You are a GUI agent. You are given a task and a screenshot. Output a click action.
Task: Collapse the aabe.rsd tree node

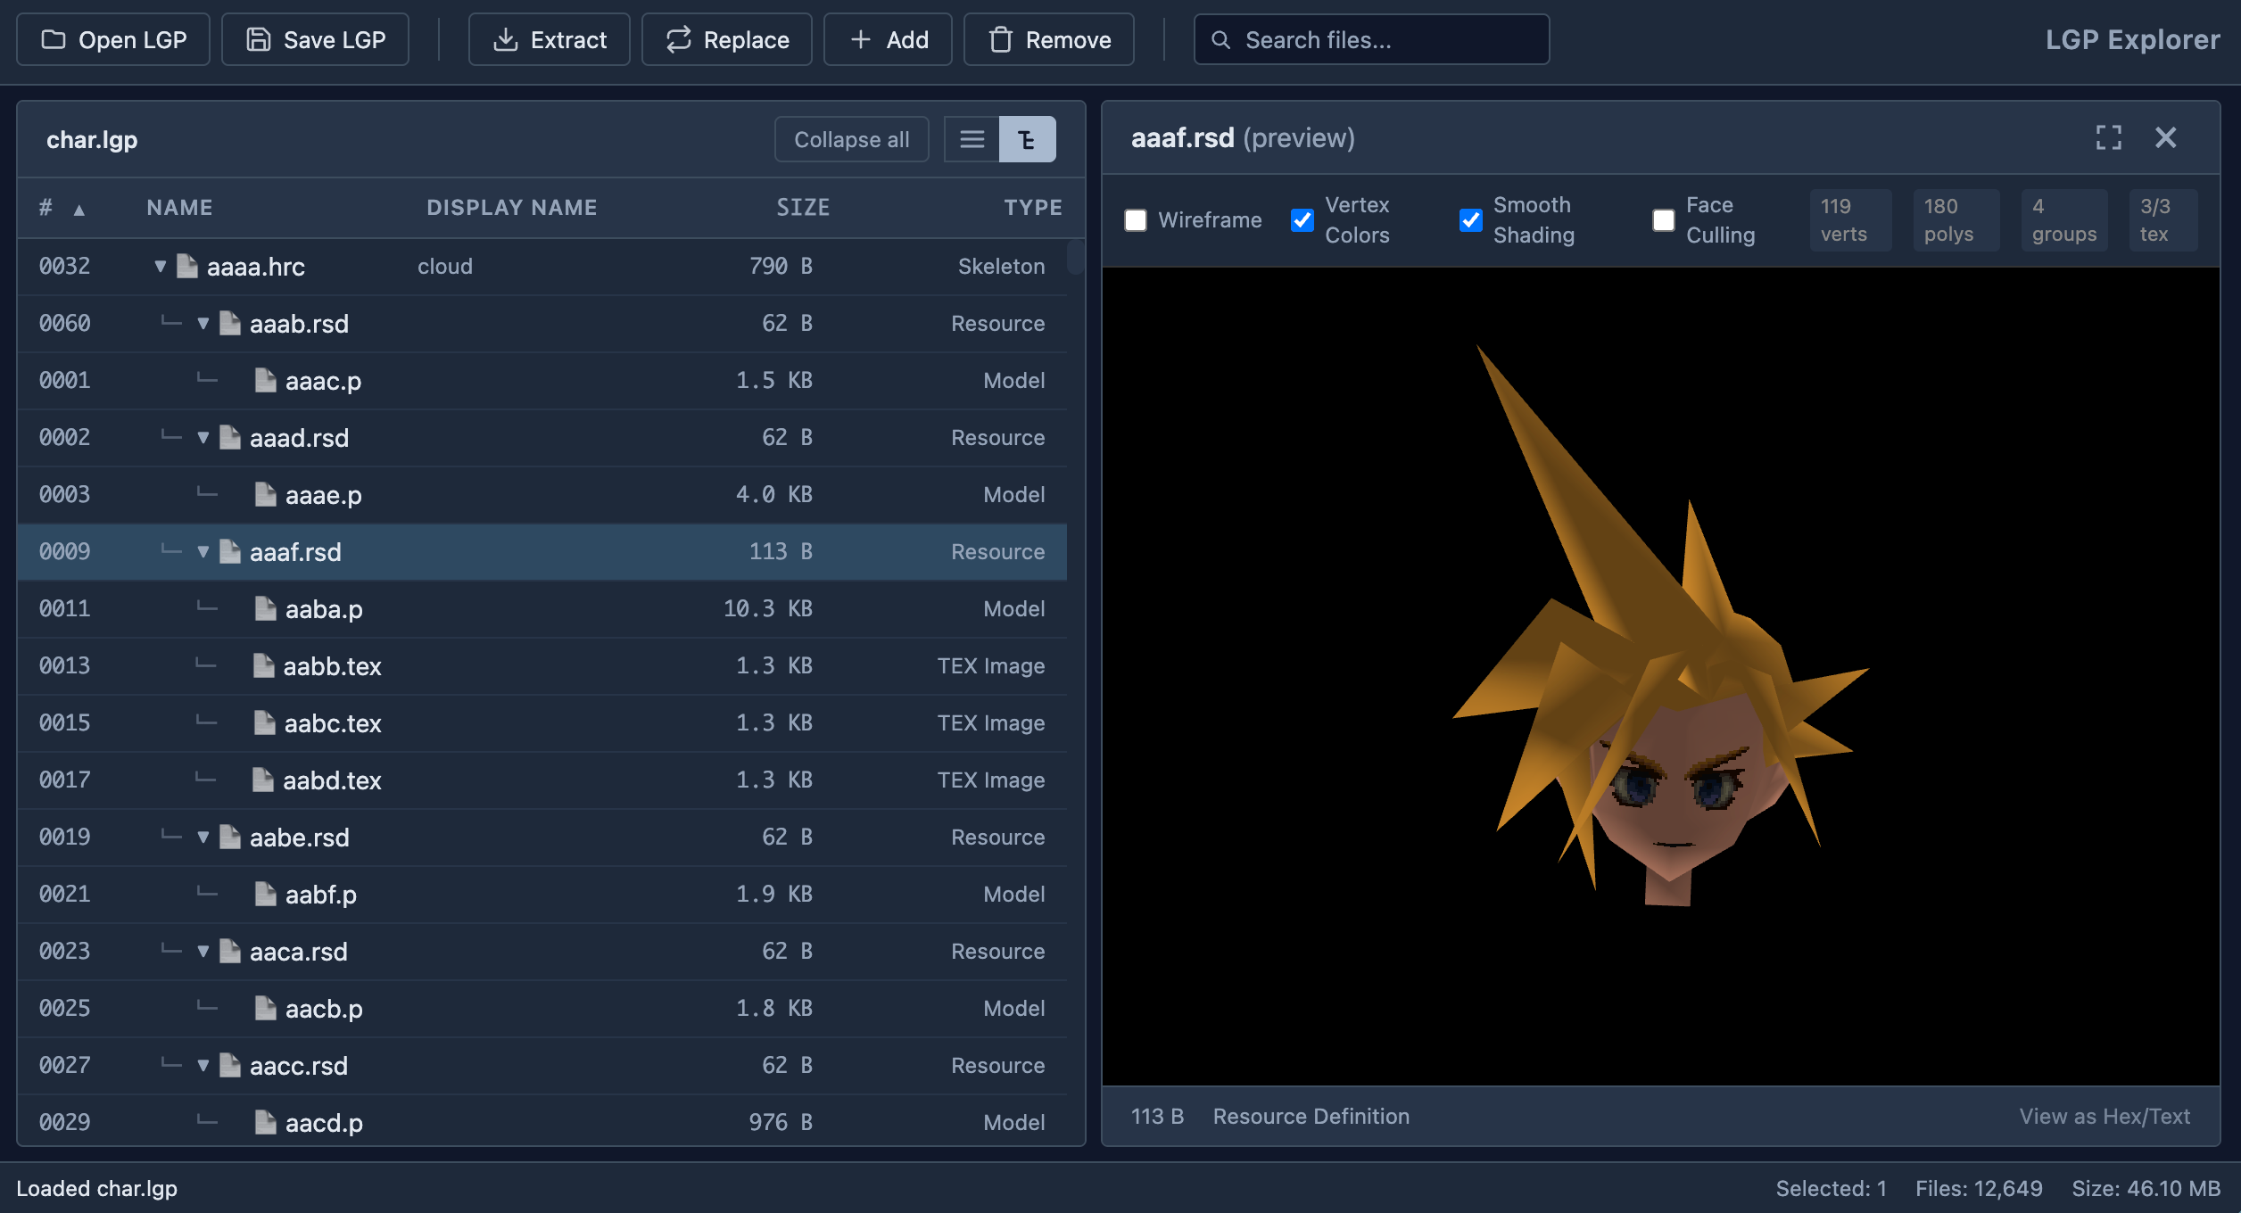[x=203, y=837]
